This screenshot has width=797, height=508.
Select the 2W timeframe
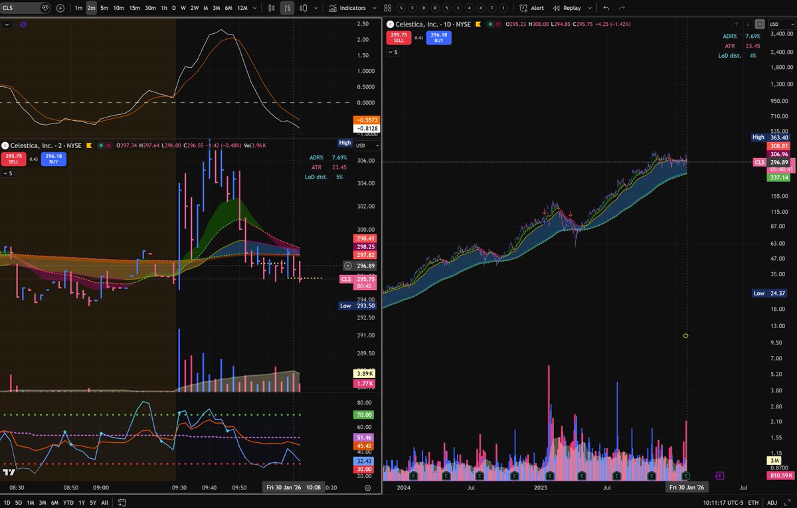[195, 8]
